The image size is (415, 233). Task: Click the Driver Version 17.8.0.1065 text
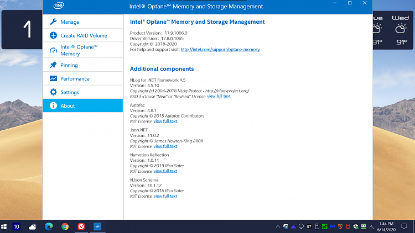[x=157, y=39]
